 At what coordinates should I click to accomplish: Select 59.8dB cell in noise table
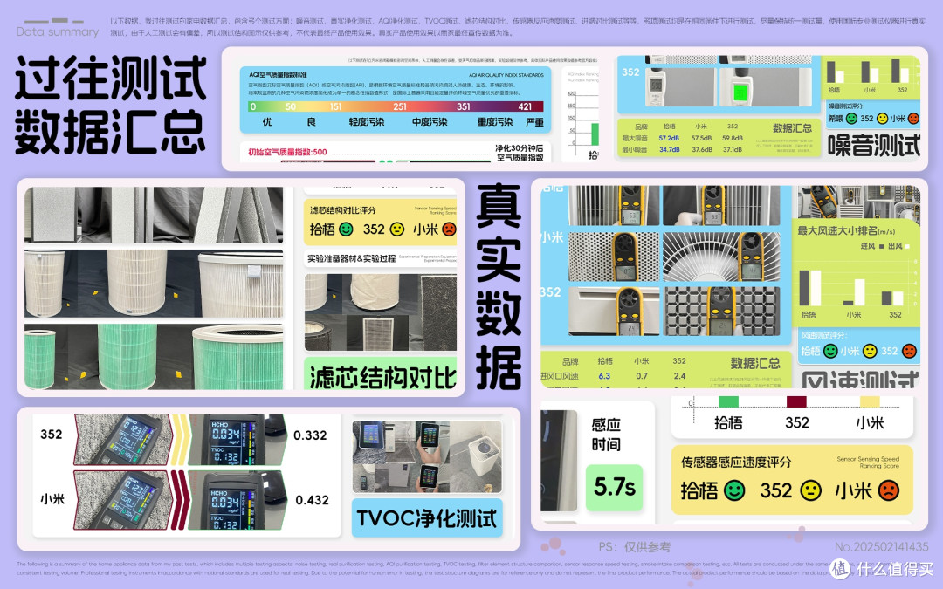733,138
